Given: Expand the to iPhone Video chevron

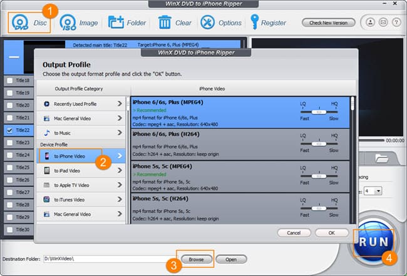Looking at the screenshot, I should click(x=120, y=156).
